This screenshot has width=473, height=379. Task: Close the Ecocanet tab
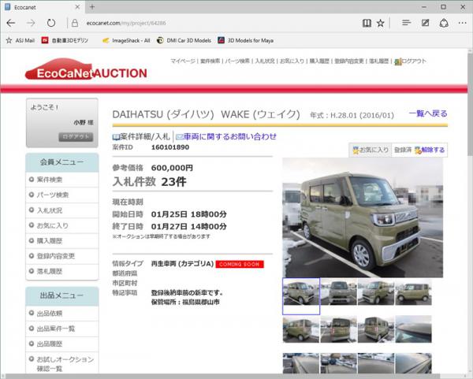pos(77,7)
